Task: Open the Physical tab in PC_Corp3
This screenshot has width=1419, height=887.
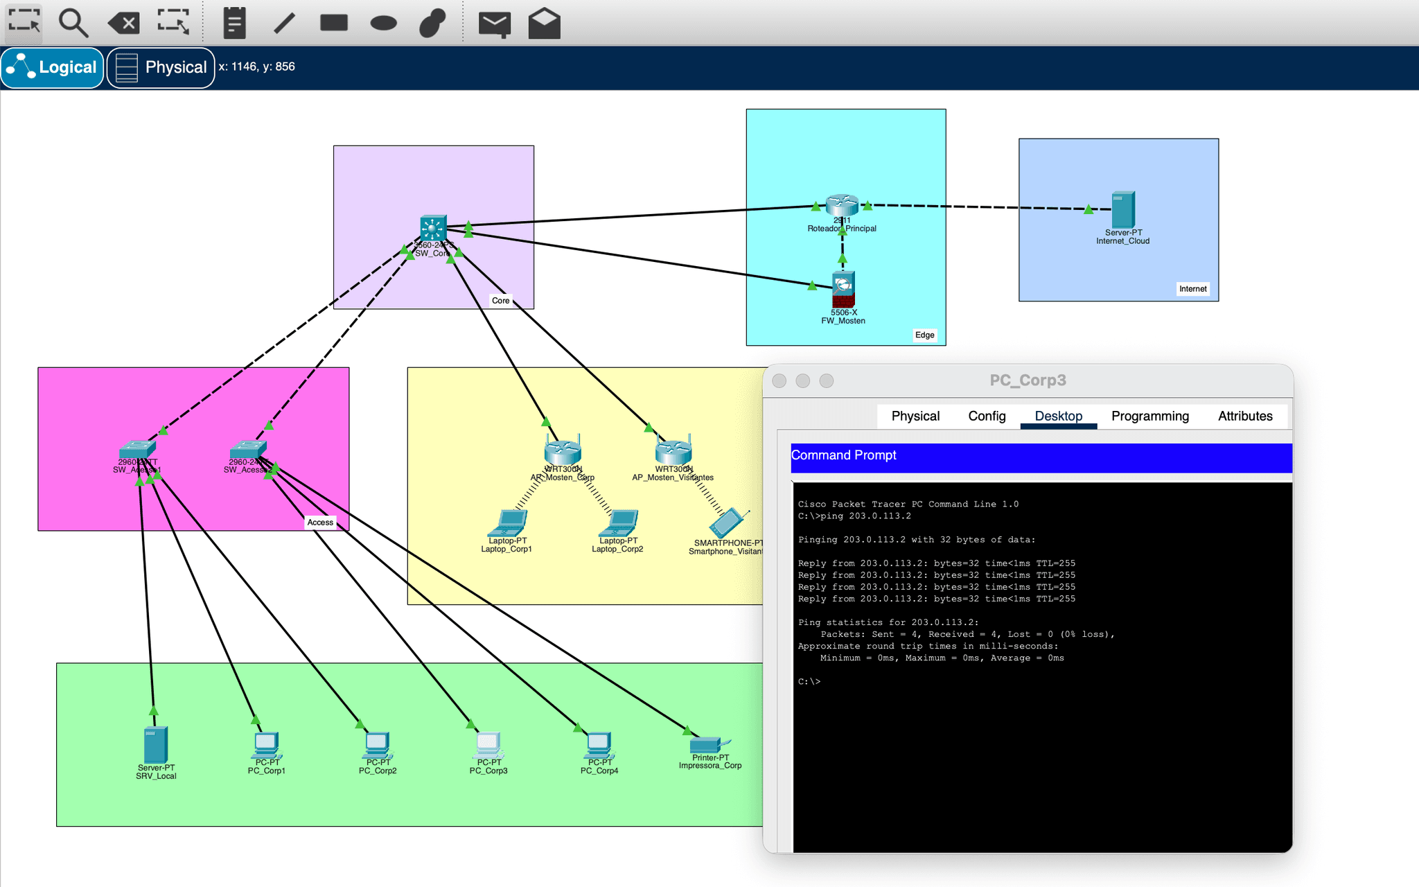Action: (x=915, y=416)
